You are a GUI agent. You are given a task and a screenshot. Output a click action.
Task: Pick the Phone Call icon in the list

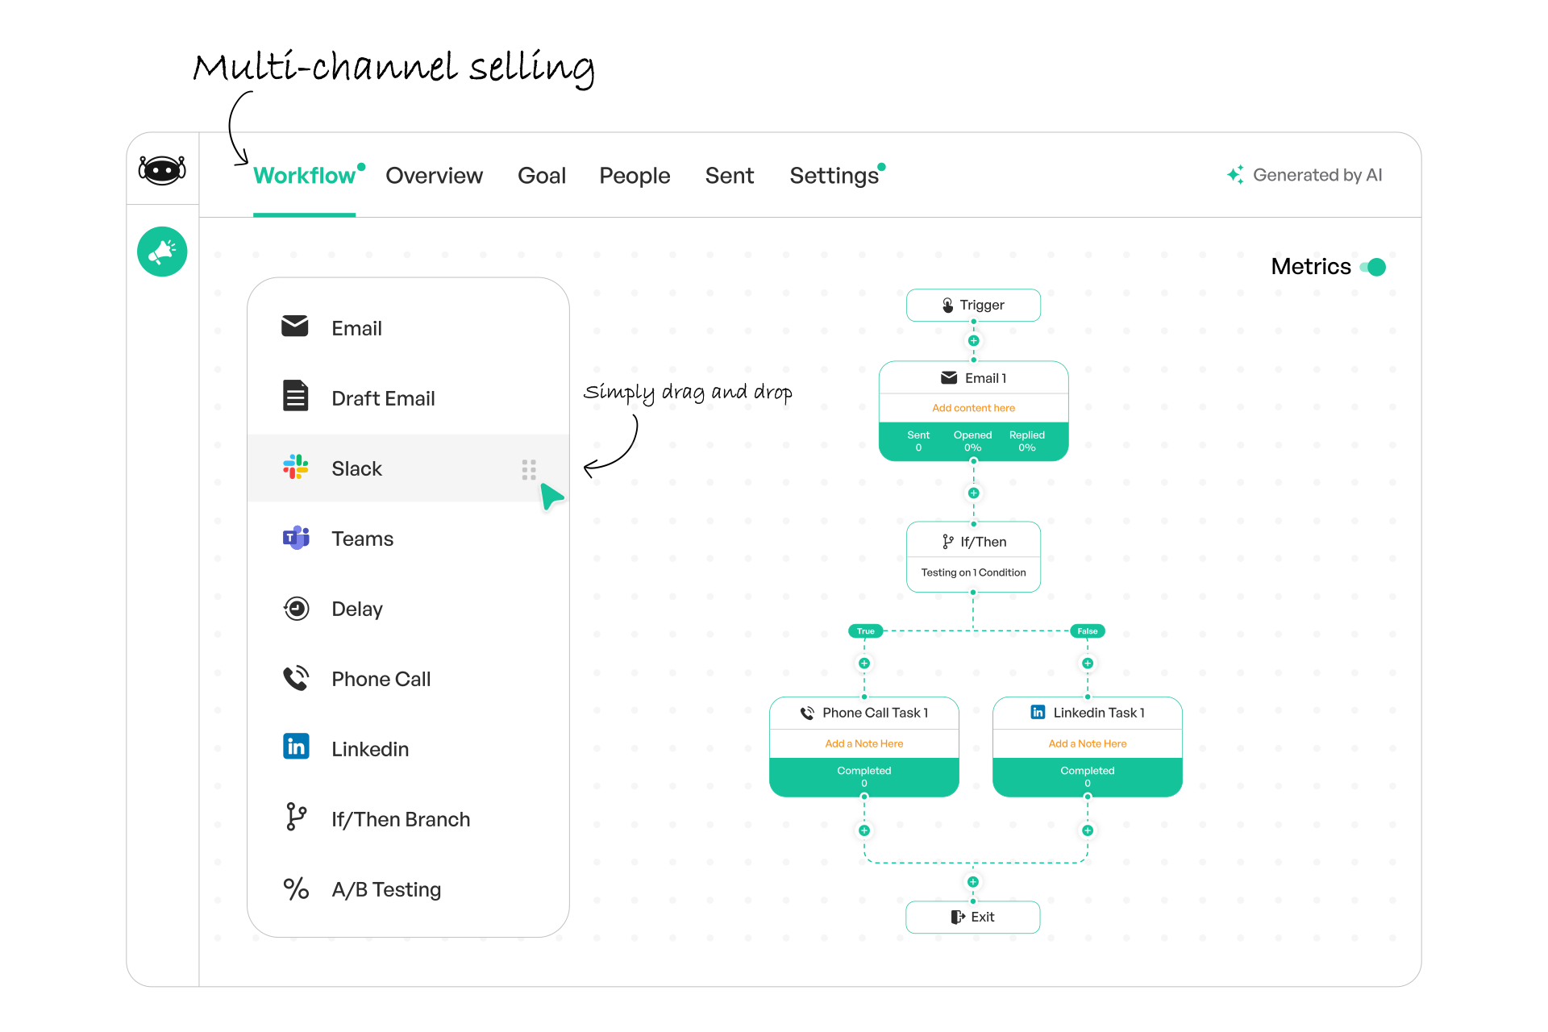(x=296, y=678)
